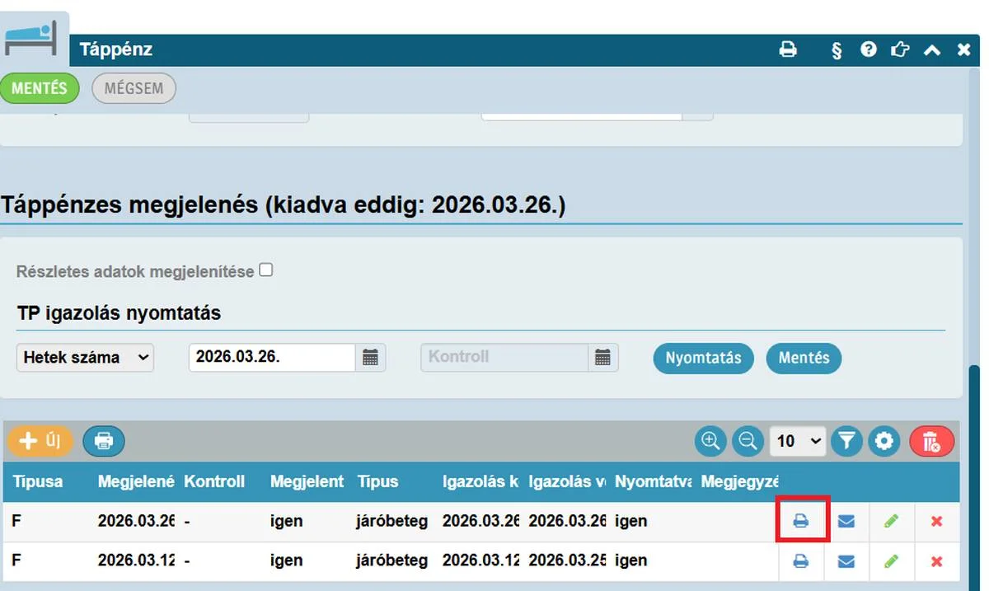Edit the 2026.03.12 row with pencil icon

[x=891, y=561]
